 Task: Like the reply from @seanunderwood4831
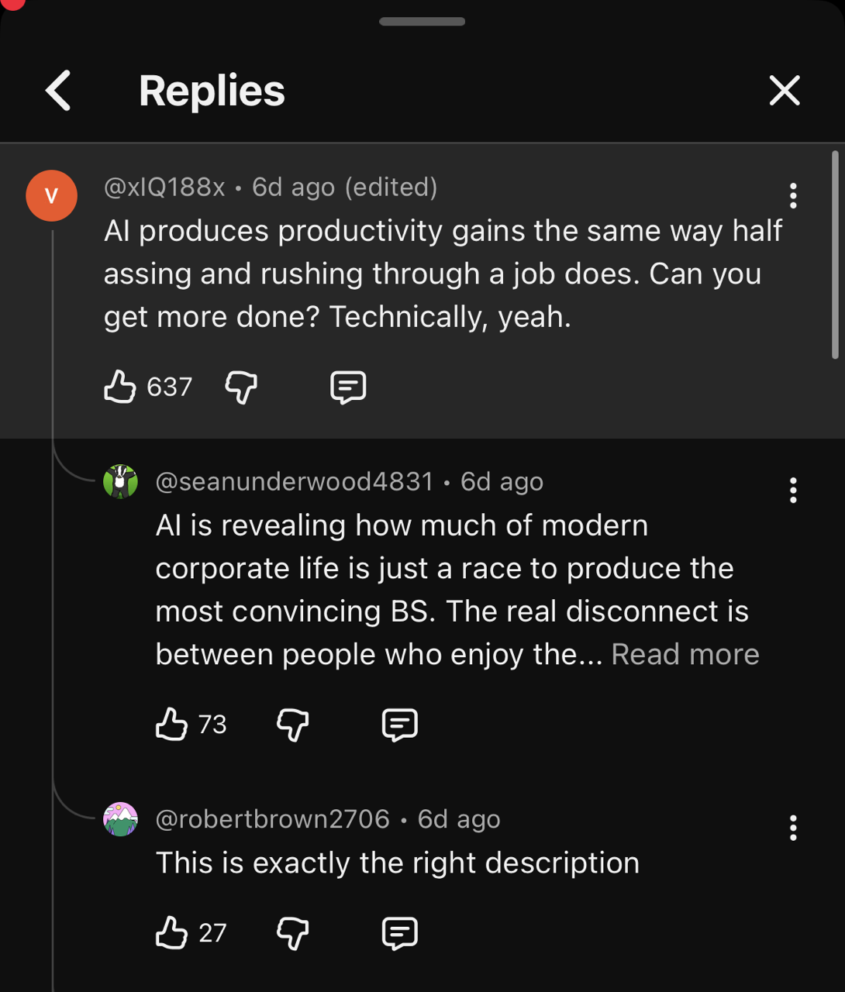coord(171,724)
